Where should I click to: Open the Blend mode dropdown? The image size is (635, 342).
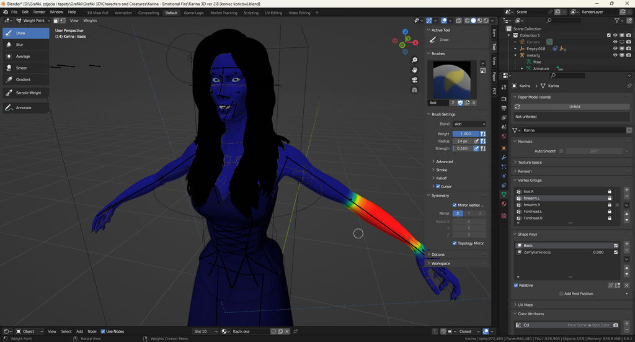(469, 124)
